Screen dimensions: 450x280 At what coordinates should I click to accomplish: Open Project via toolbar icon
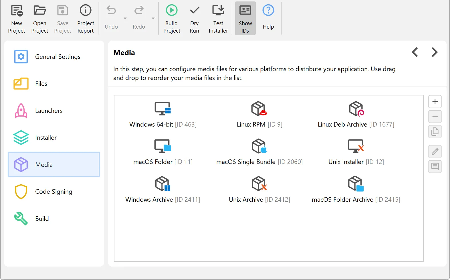[x=39, y=19]
